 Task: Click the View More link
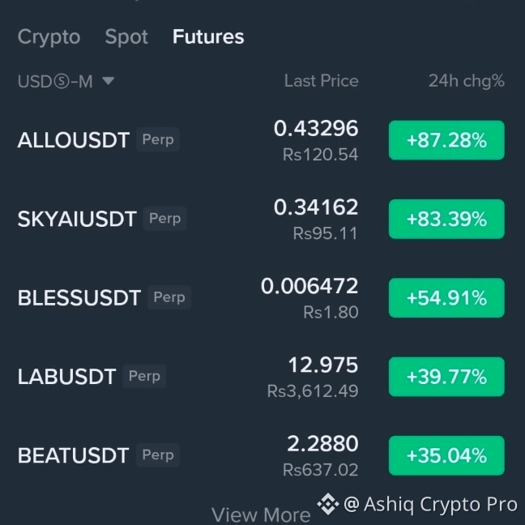[261, 515]
